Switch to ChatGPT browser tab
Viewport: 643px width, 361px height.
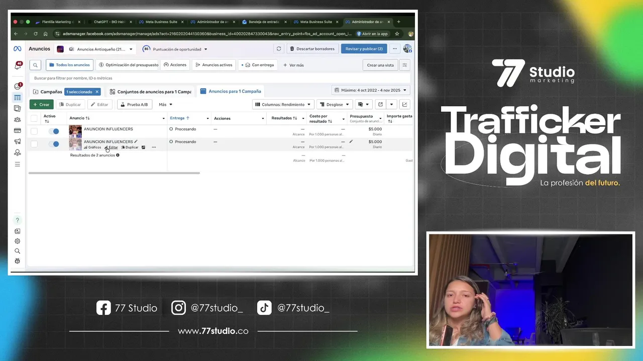point(109,22)
